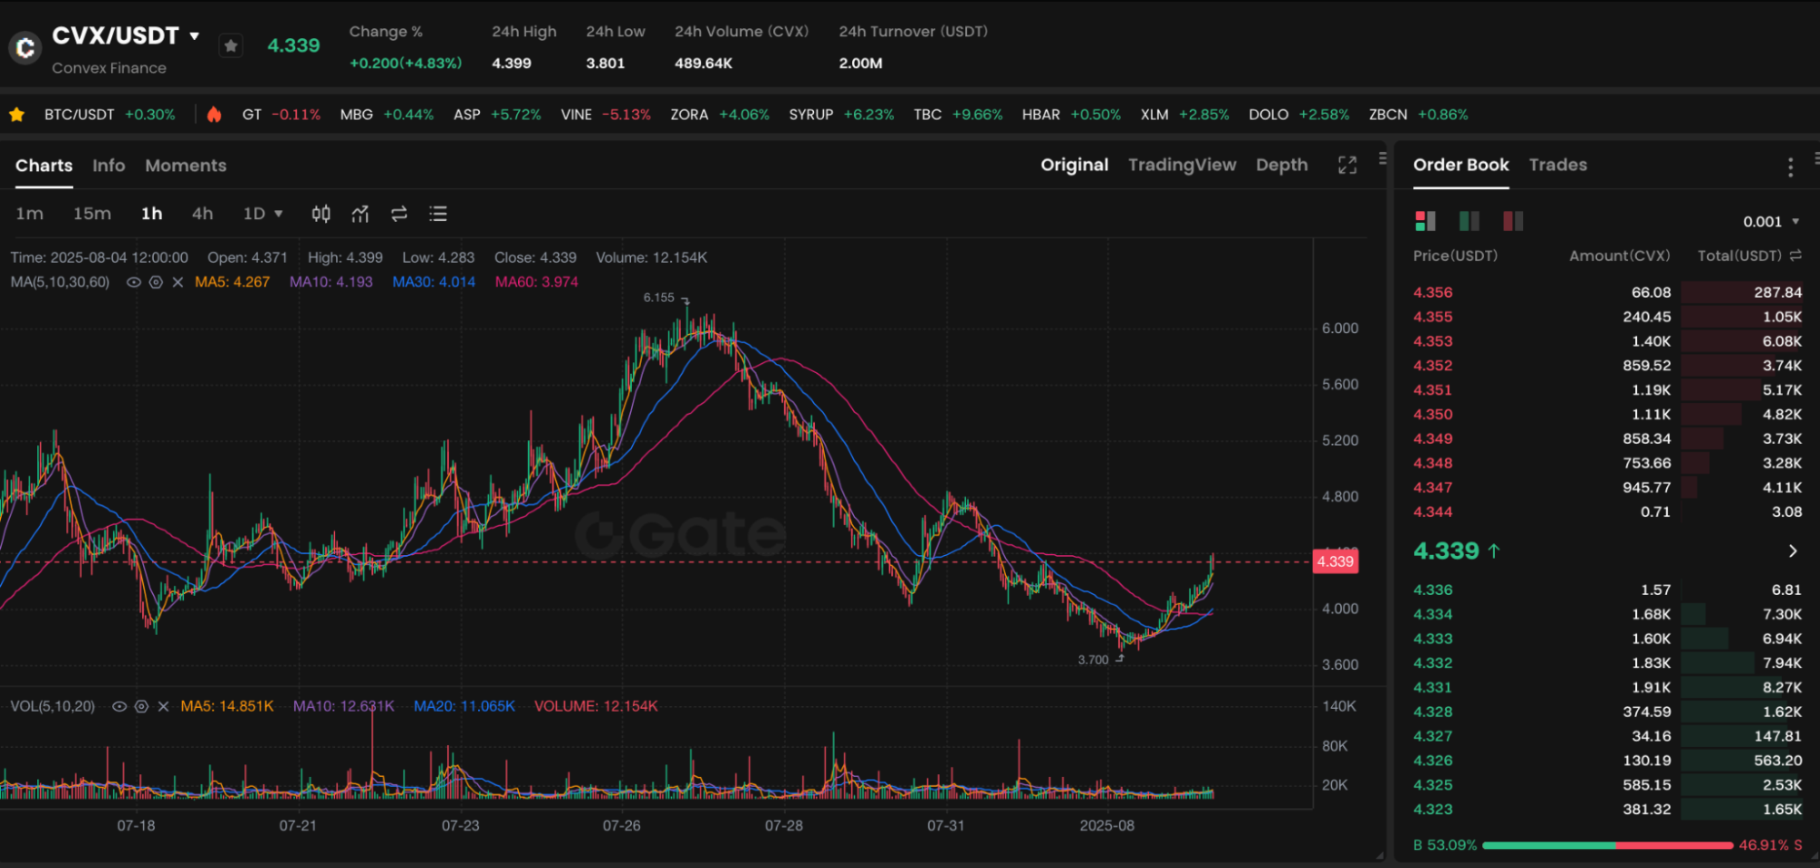
Task: Show sell orders only view
Action: pyautogui.click(x=1513, y=221)
